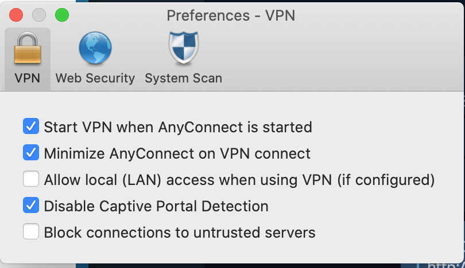Go to the "System Scan" label
Viewport: 465px width, 268px height.
(x=183, y=78)
